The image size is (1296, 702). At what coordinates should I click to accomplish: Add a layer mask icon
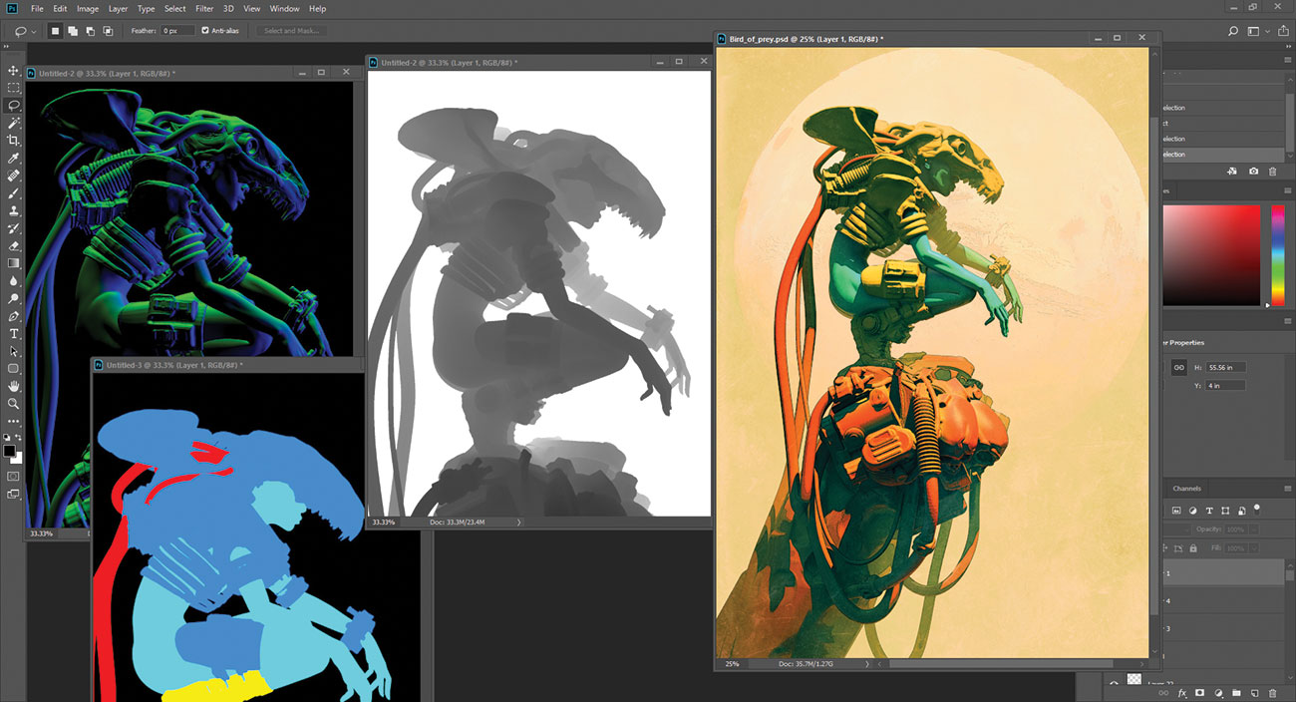1200,692
